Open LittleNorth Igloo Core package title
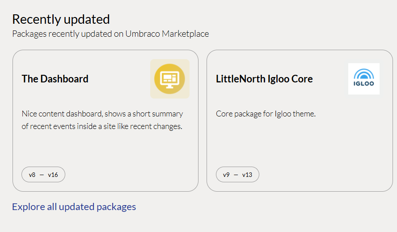 point(264,79)
